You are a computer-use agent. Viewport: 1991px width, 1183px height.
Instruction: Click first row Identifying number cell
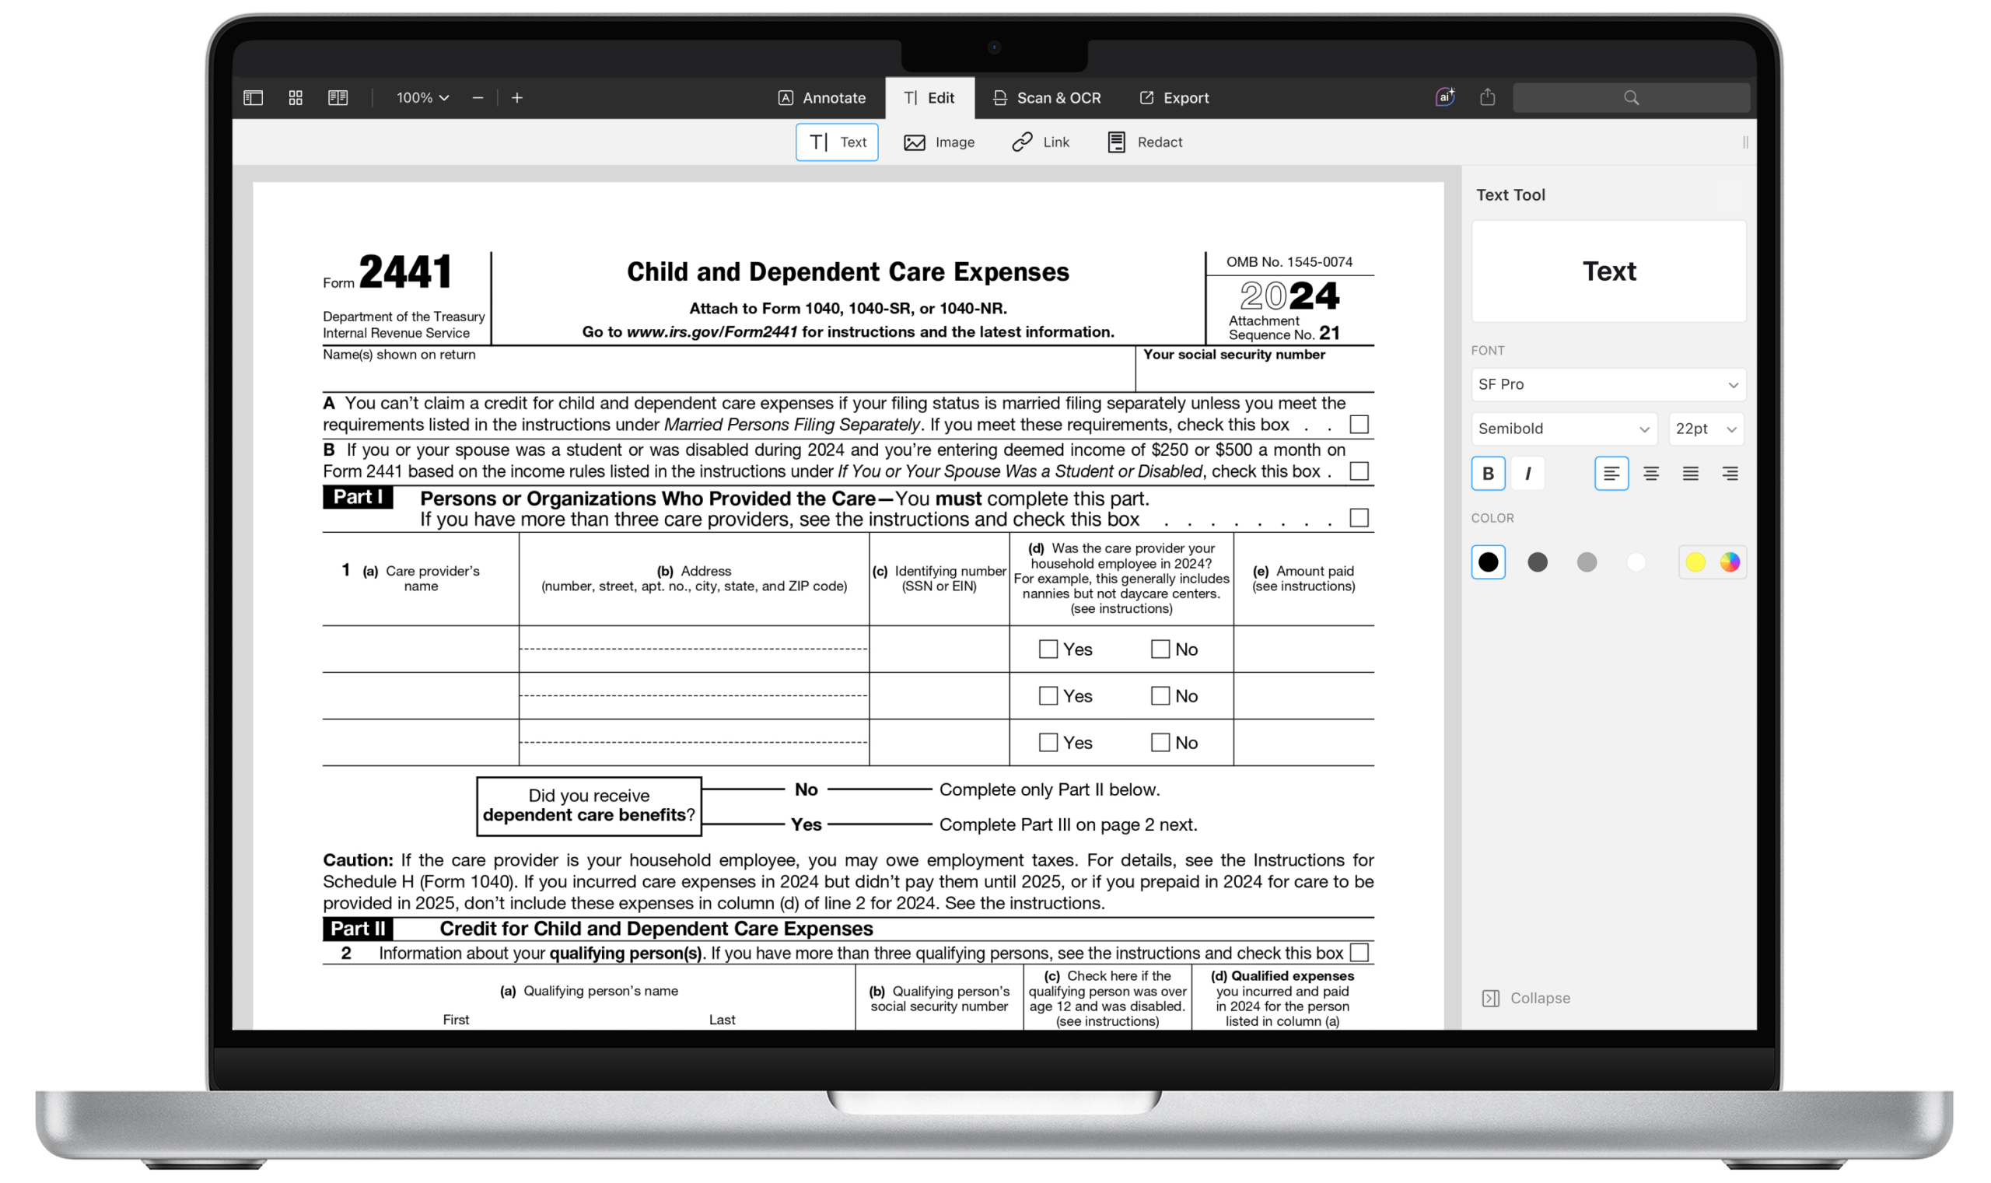click(x=939, y=649)
